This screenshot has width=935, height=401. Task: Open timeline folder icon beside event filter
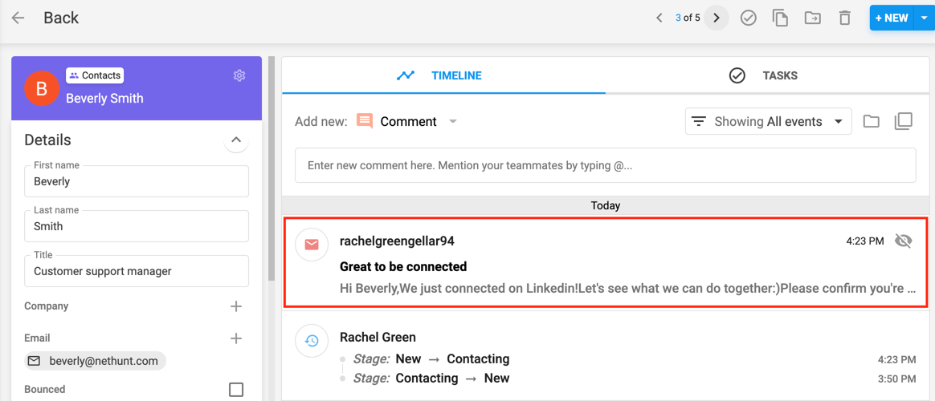pyautogui.click(x=872, y=121)
